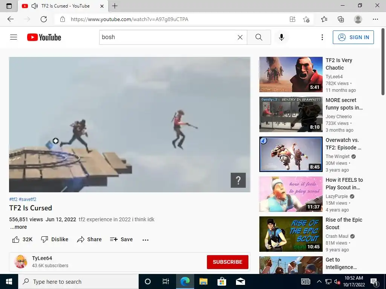Mute the tab via speaker icon
The image size is (386, 289).
(x=35, y=6)
